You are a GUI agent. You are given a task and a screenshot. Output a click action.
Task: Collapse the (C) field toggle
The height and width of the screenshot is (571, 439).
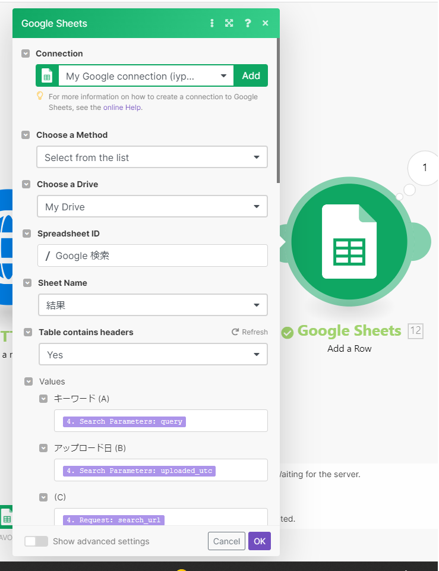click(43, 497)
